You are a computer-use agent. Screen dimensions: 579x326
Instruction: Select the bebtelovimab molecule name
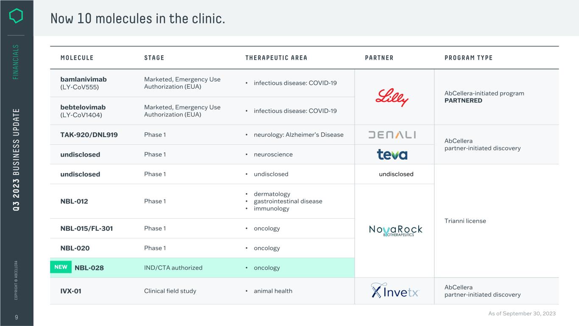(83, 107)
